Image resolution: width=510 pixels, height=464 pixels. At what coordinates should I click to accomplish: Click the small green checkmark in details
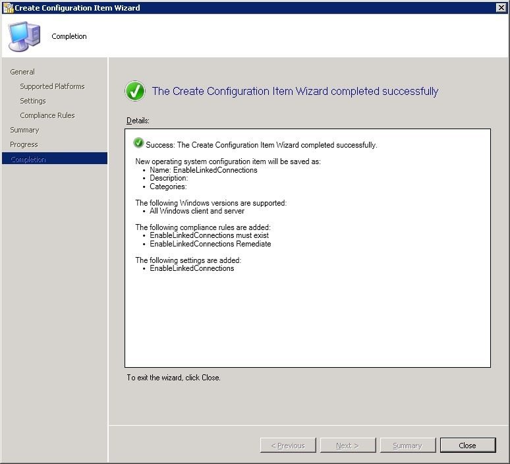tap(138, 142)
